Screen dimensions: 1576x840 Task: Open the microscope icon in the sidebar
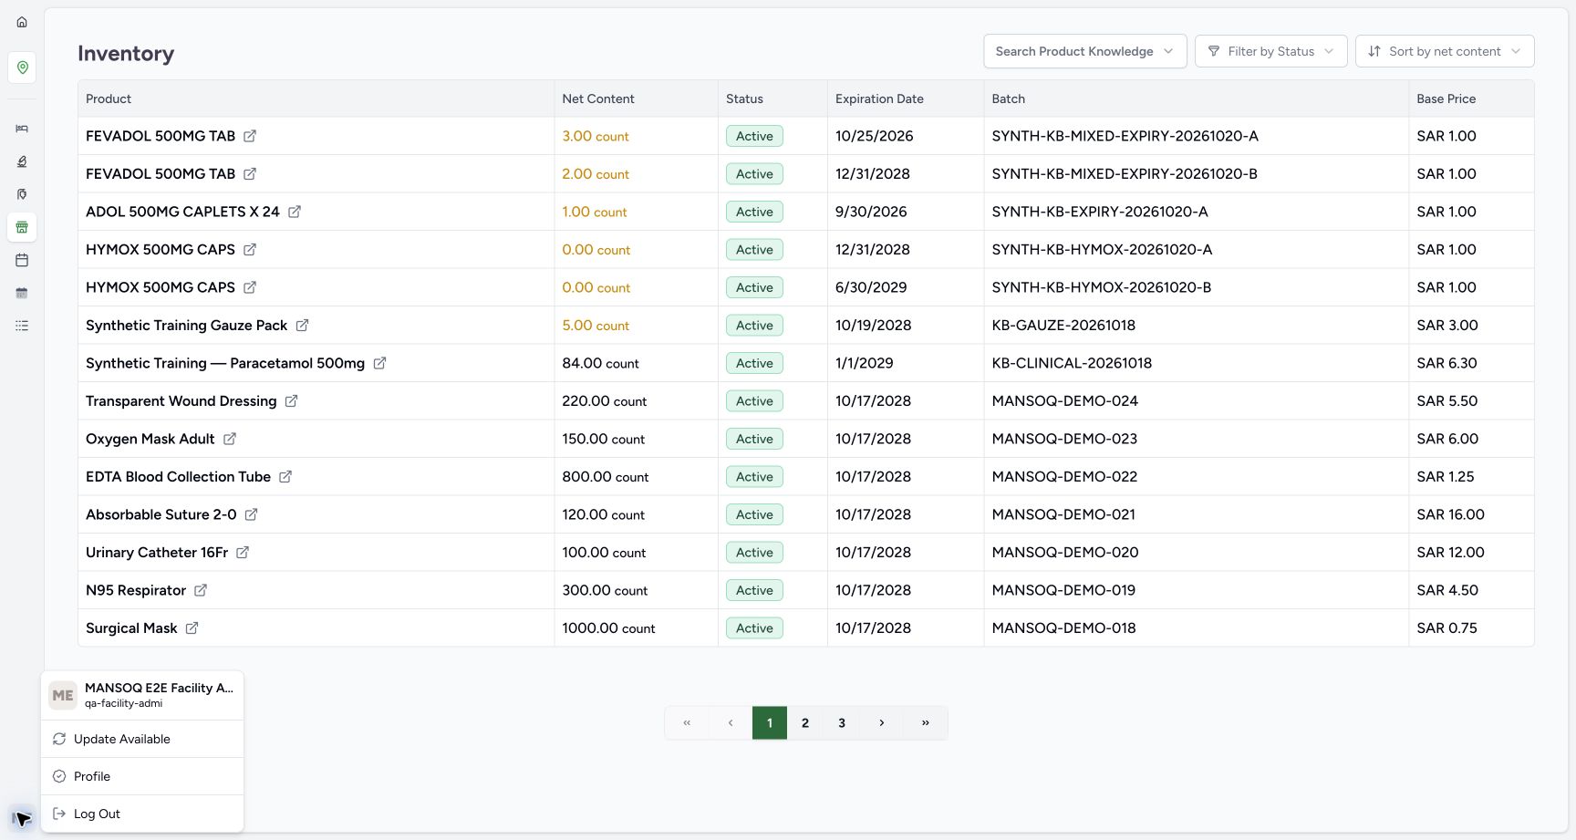pyautogui.click(x=22, y=161)
